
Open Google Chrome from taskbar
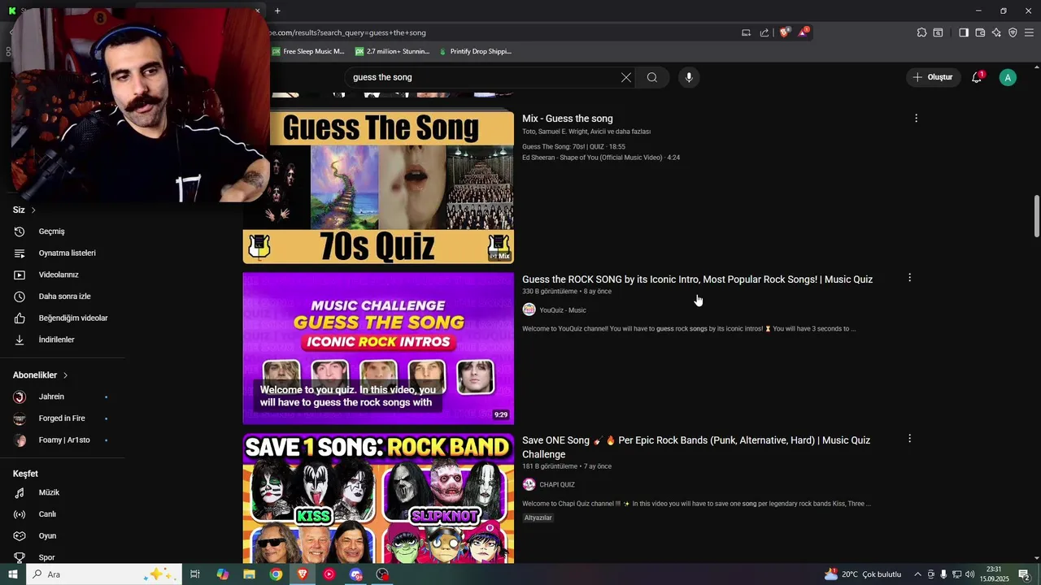(277, 574)
